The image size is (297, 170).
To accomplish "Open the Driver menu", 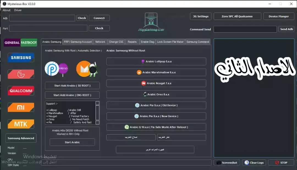I will [x=18, y=10].
